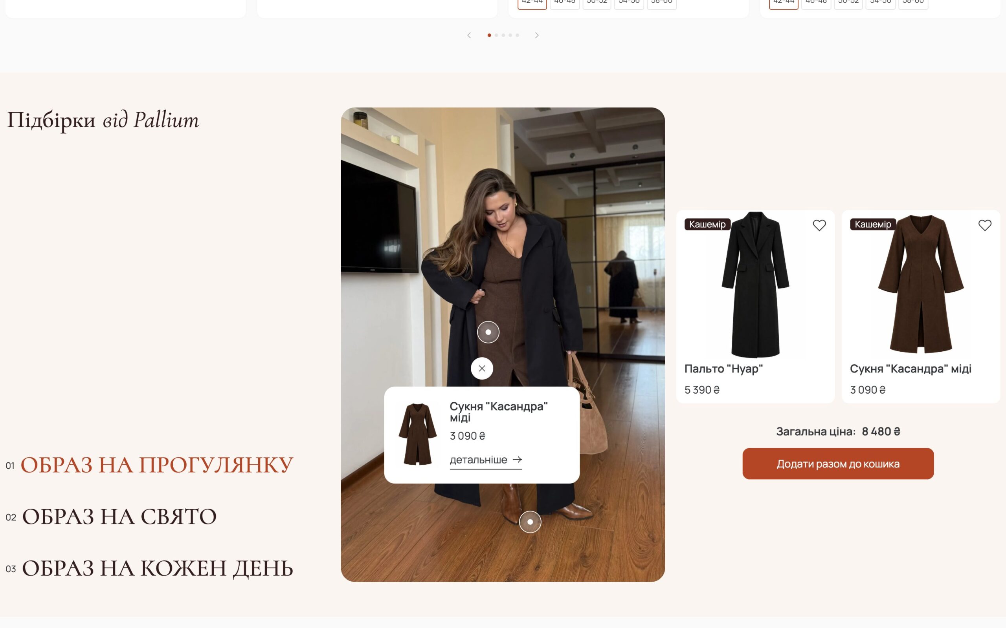The height and width of the screenshot is (628, 1006).
Task: Add Пальто "Нуар" to favorites with the heart
Action: pos(819,225)
